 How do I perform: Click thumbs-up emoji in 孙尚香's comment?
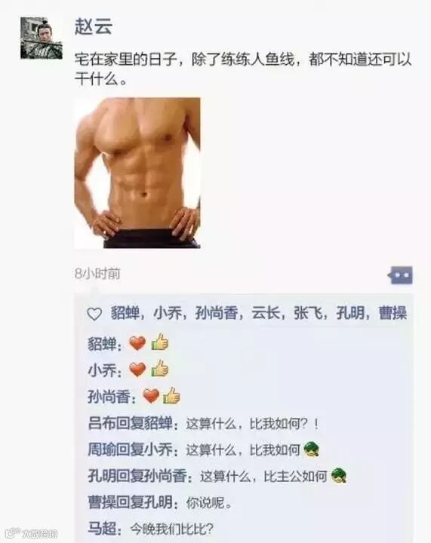click(x=171, y=395)
